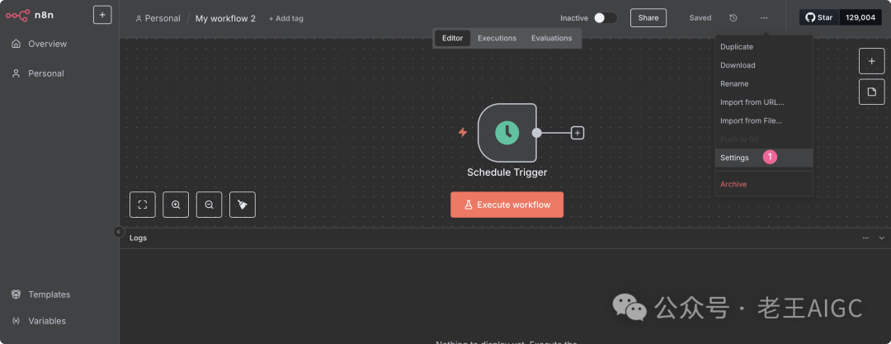Click the plus button beside the n8n logo
Screen dimensions: 891x344
(x=102, y=15)
